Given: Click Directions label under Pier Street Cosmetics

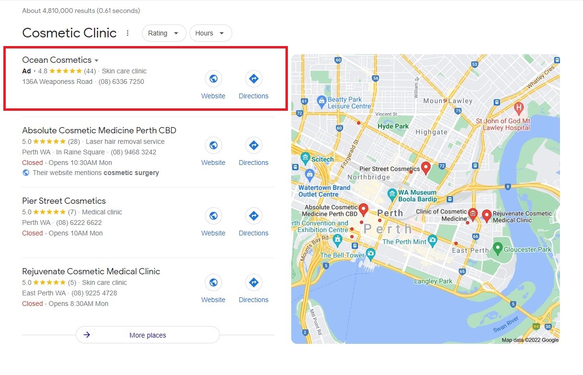Looking at the screenshot, I should coord(254,233).
